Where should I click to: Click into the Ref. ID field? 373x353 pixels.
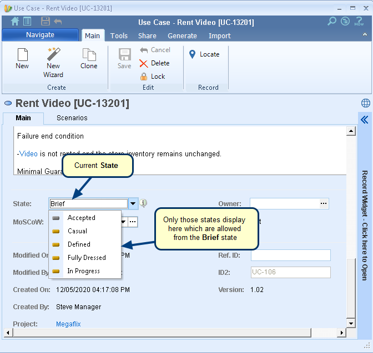pyautogui.click(x=291, y=255)
